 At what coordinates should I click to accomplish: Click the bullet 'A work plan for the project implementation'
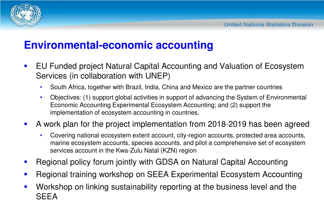coord(173,124)
